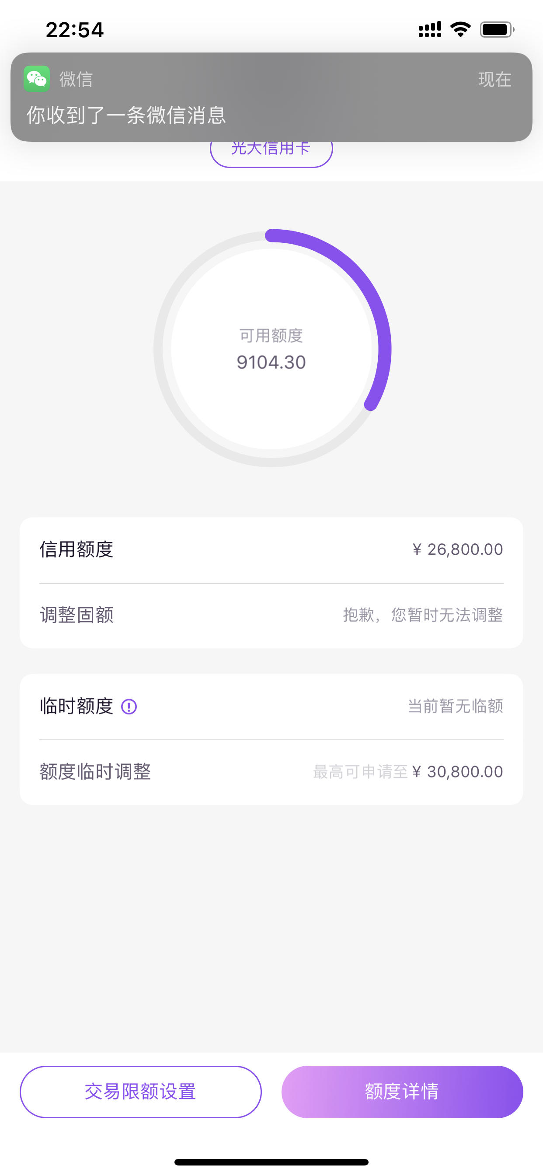The width and height of the screenshot is (543, 1176).
Task: Tap the cellular signal bars icon
Action: tap(430, 30)
